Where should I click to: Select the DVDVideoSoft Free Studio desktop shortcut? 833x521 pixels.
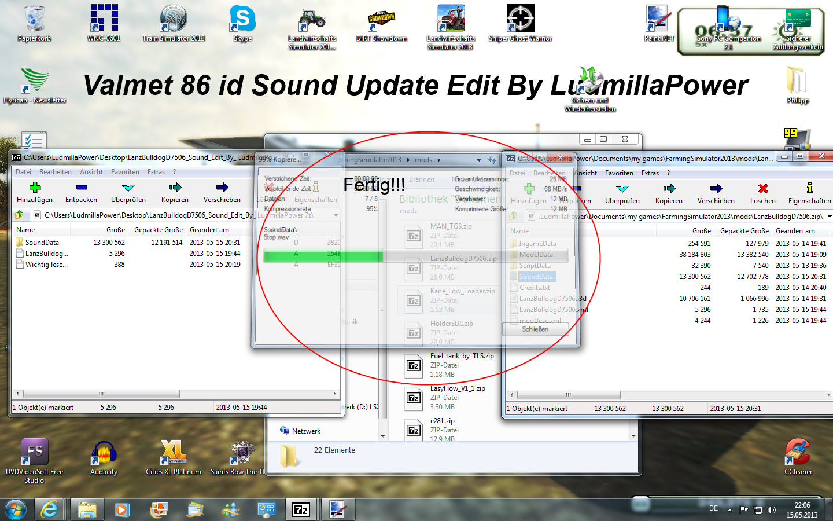pyautogui.click(x=35, y=461)
